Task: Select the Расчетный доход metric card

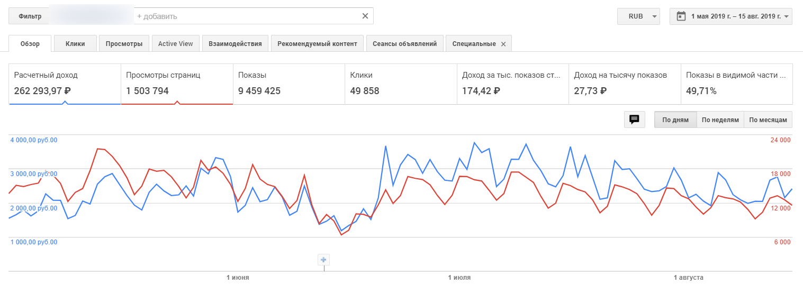Action: click(x=65, y=84)
